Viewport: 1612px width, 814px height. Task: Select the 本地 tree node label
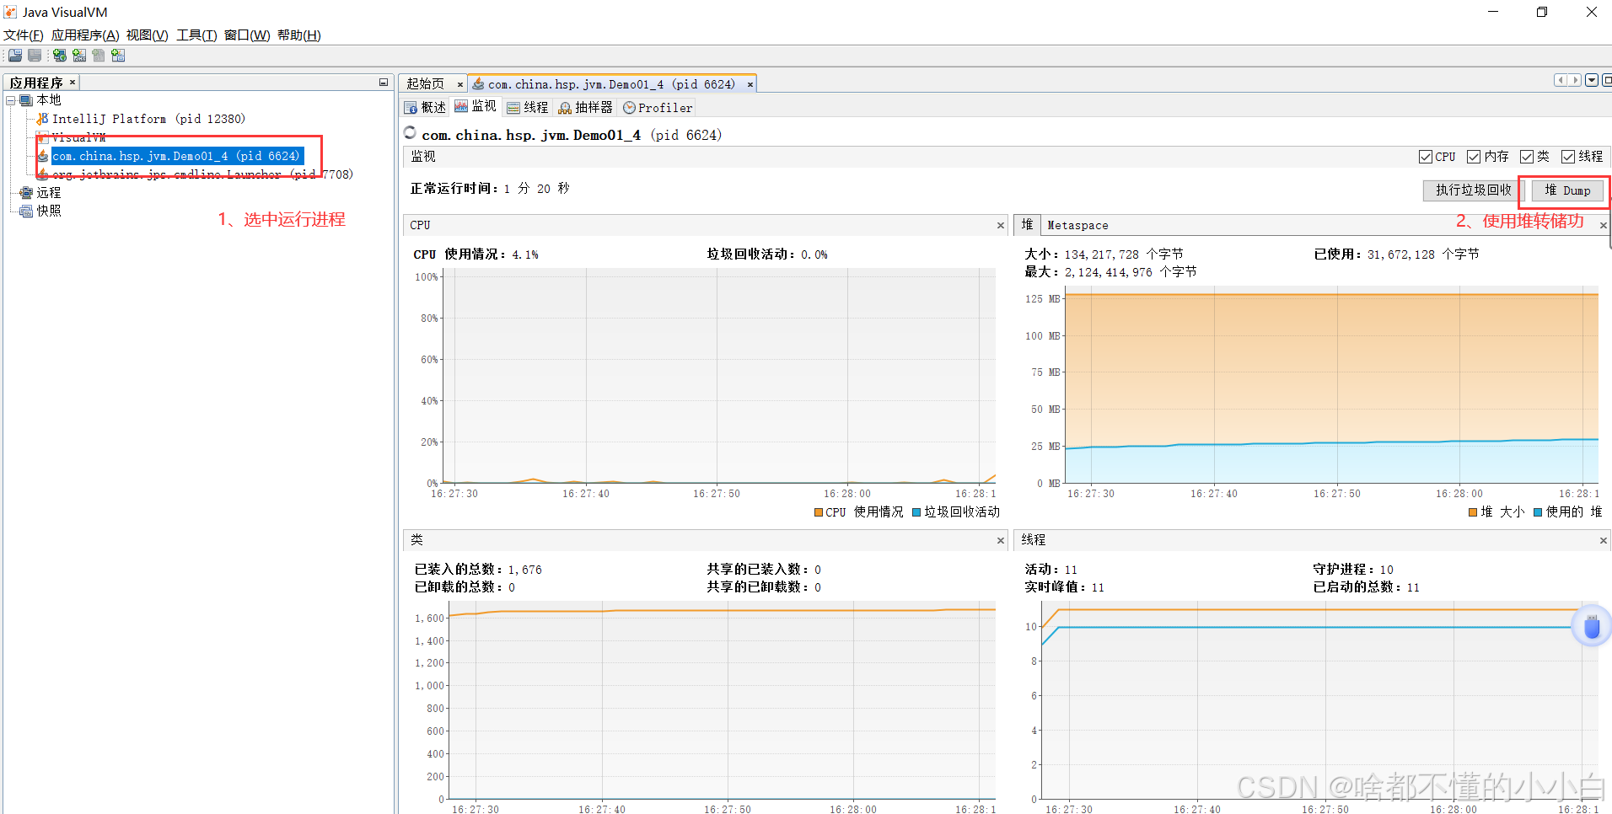[x=49, y=100]
